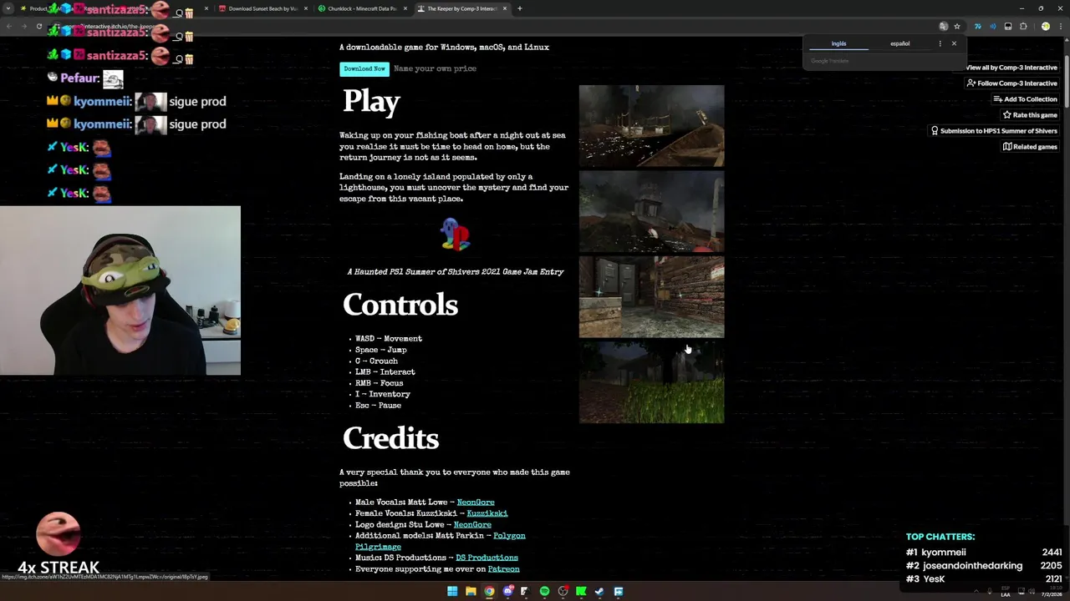Open the Polygon Pilgrimage link
Image resolution: width=1070 pixels, height=601 pixels.
(x=440, y=541)
